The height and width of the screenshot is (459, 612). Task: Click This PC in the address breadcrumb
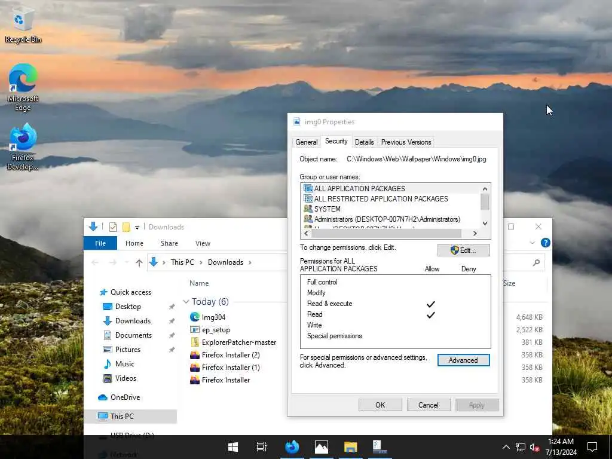click(182, 262)
